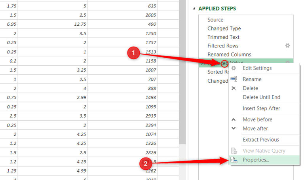Click cell value 2605

(151, 15)
